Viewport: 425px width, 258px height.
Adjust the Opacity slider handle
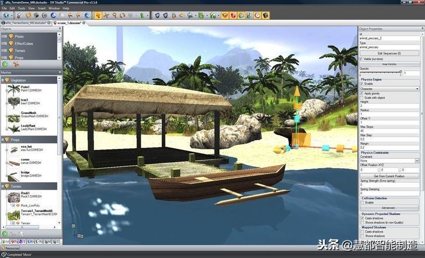[400, 72]
